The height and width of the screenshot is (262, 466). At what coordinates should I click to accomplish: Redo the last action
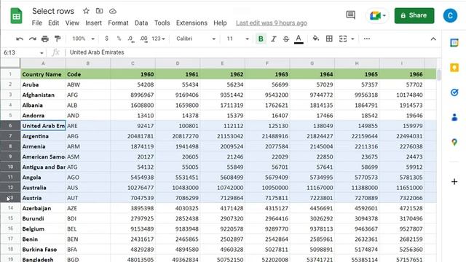click(32, 39)
